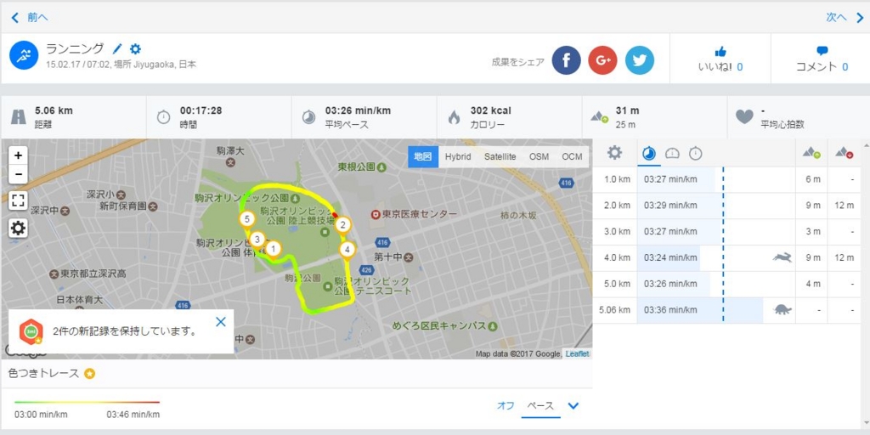Image resolution: width=870 pixels, height=435 pixels.
Task: Click the duration stopwatch icon
Action: [164, 117]
